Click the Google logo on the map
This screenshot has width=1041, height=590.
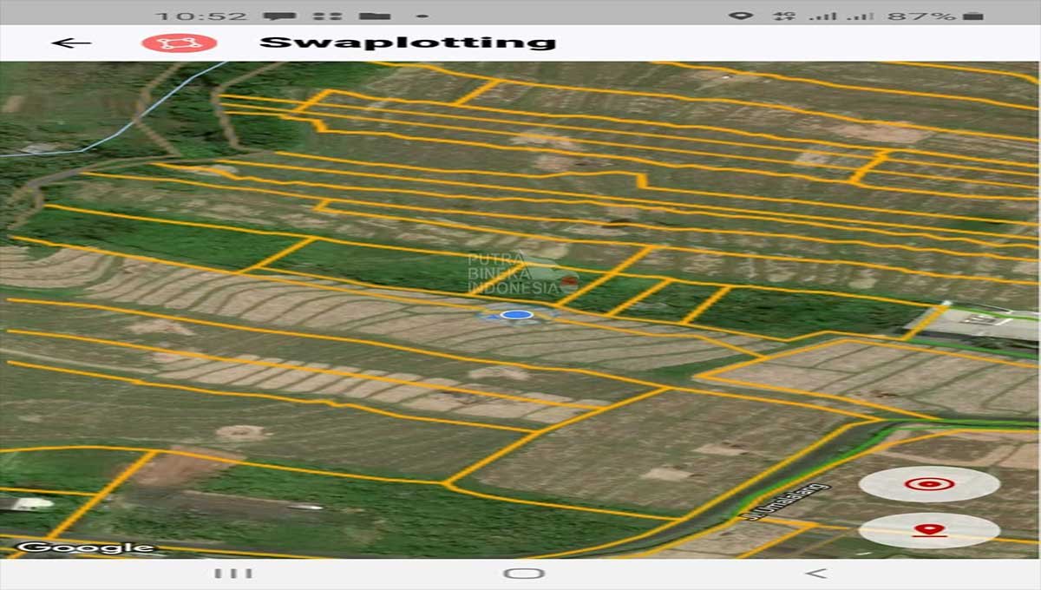coord(86,547)
